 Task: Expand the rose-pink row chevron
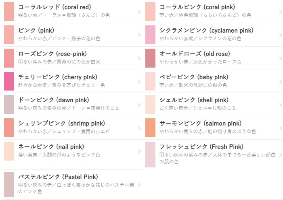139,58
